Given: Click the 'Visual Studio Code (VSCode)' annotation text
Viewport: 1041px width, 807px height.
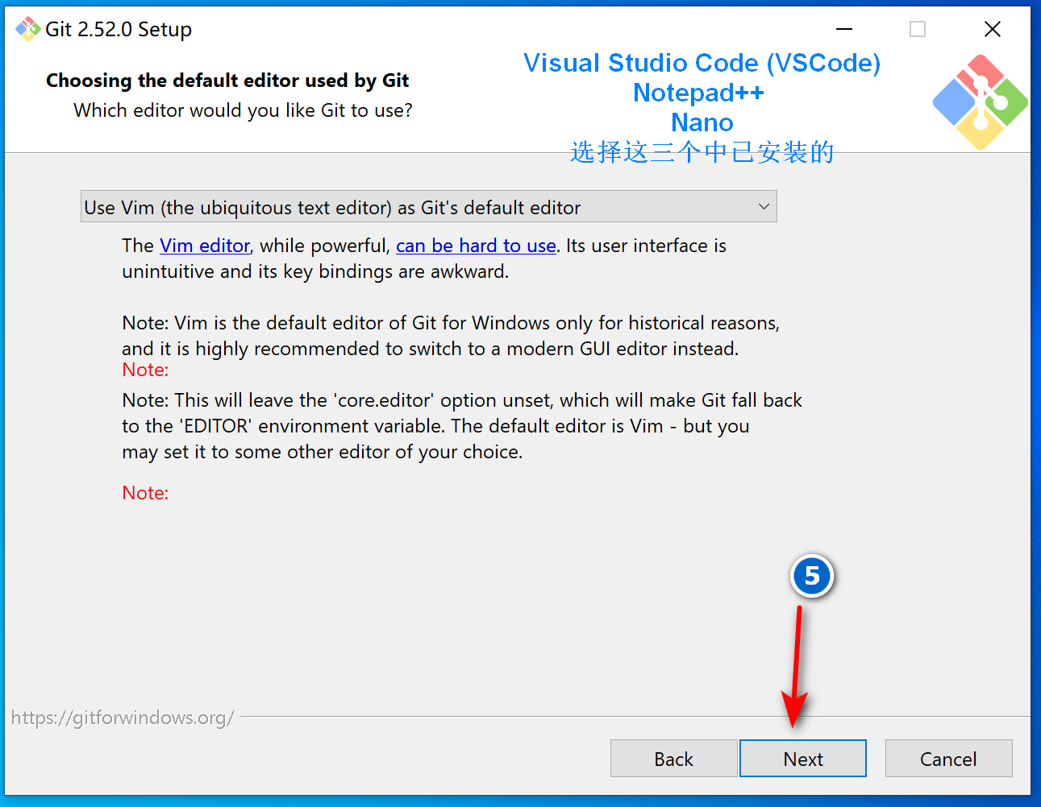Looking at the screenshot, I should (702, 63).
